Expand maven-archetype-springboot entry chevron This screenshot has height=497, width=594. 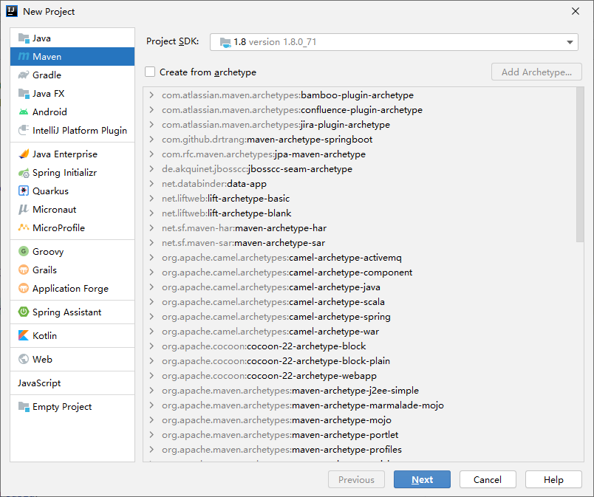coord(151,140)
